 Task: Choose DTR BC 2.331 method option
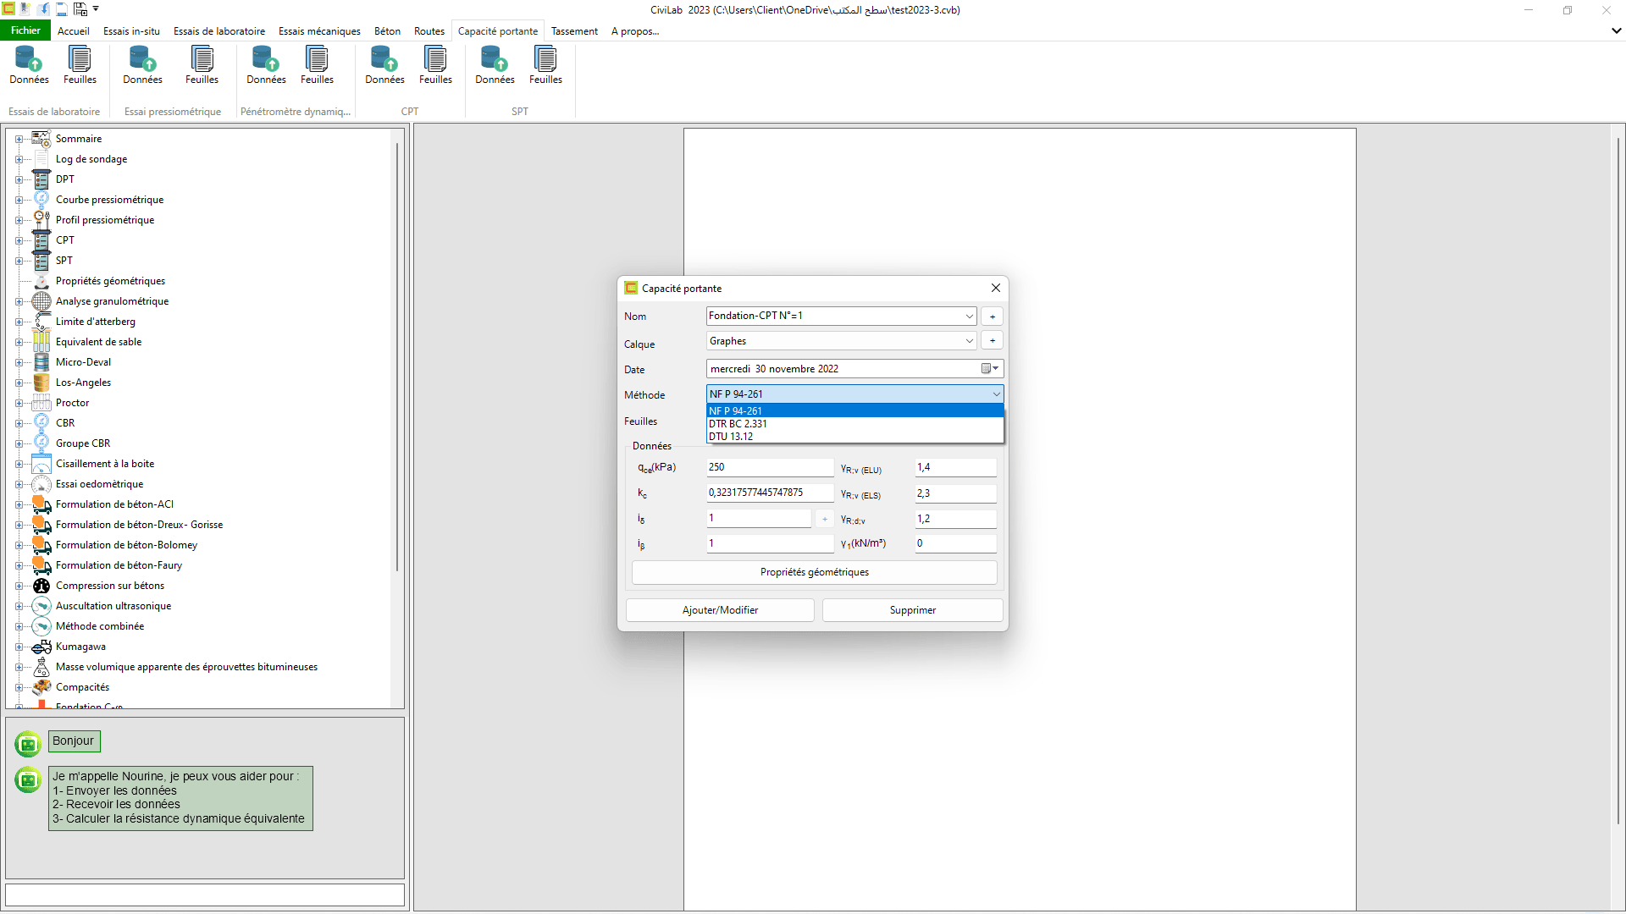coord(855,424)
